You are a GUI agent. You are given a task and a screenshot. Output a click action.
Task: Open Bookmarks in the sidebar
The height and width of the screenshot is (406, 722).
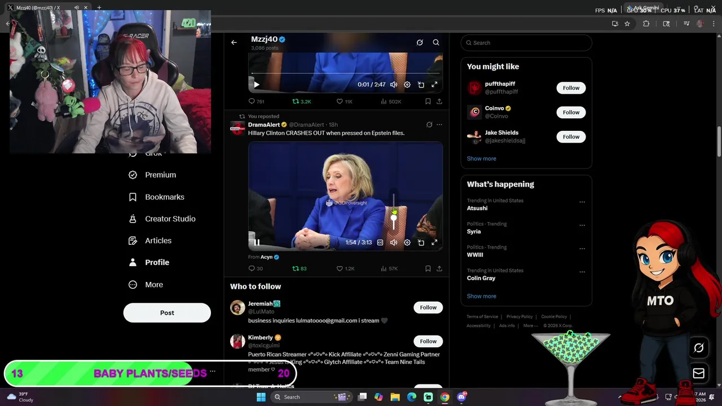tap(156, 197)
